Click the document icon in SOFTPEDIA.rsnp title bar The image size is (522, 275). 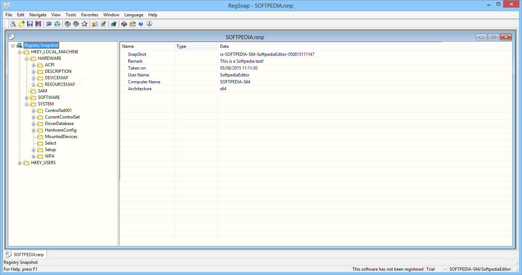pos(12,37)
